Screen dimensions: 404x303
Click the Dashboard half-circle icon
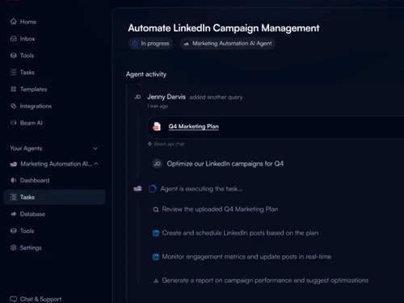14,180
